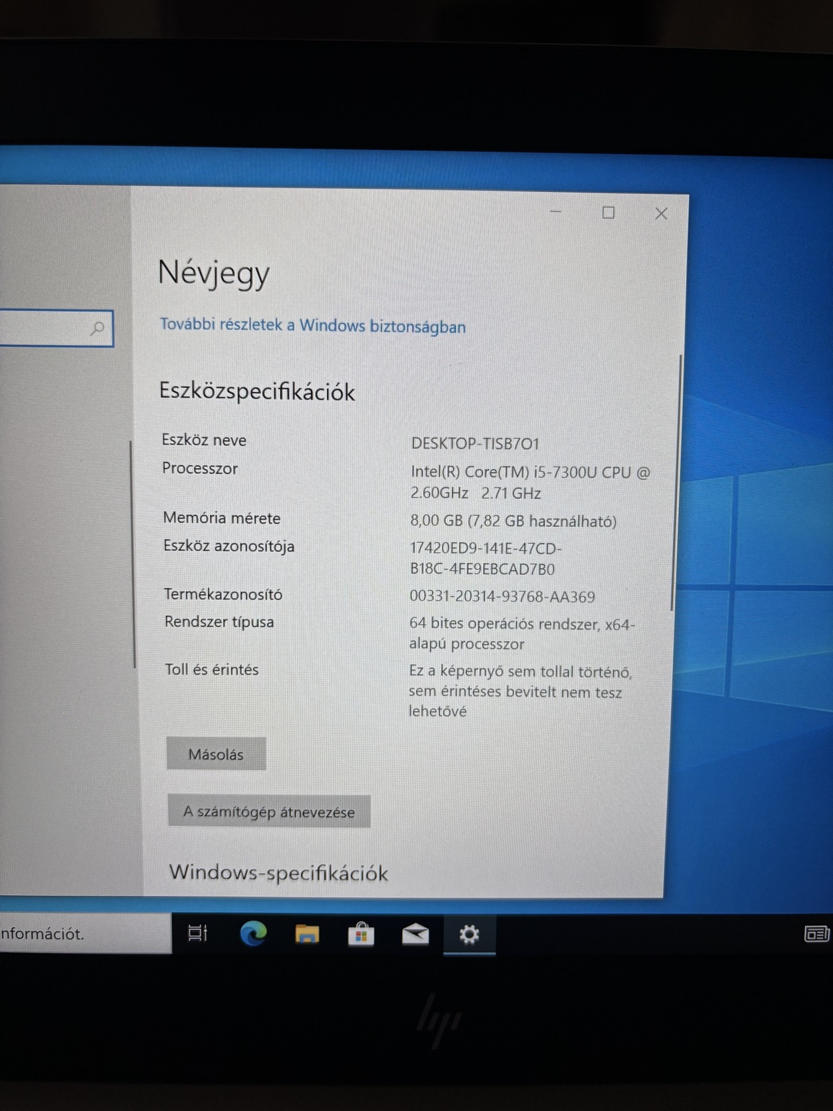Click the Windows-specifikációk heading
833x1111 pixels.
coord(278,872)
